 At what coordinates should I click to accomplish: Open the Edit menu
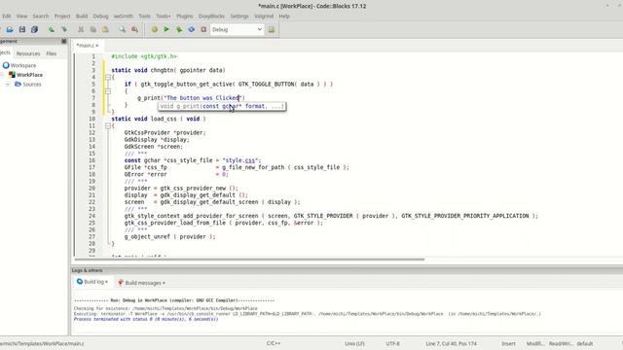pos(7,17)
